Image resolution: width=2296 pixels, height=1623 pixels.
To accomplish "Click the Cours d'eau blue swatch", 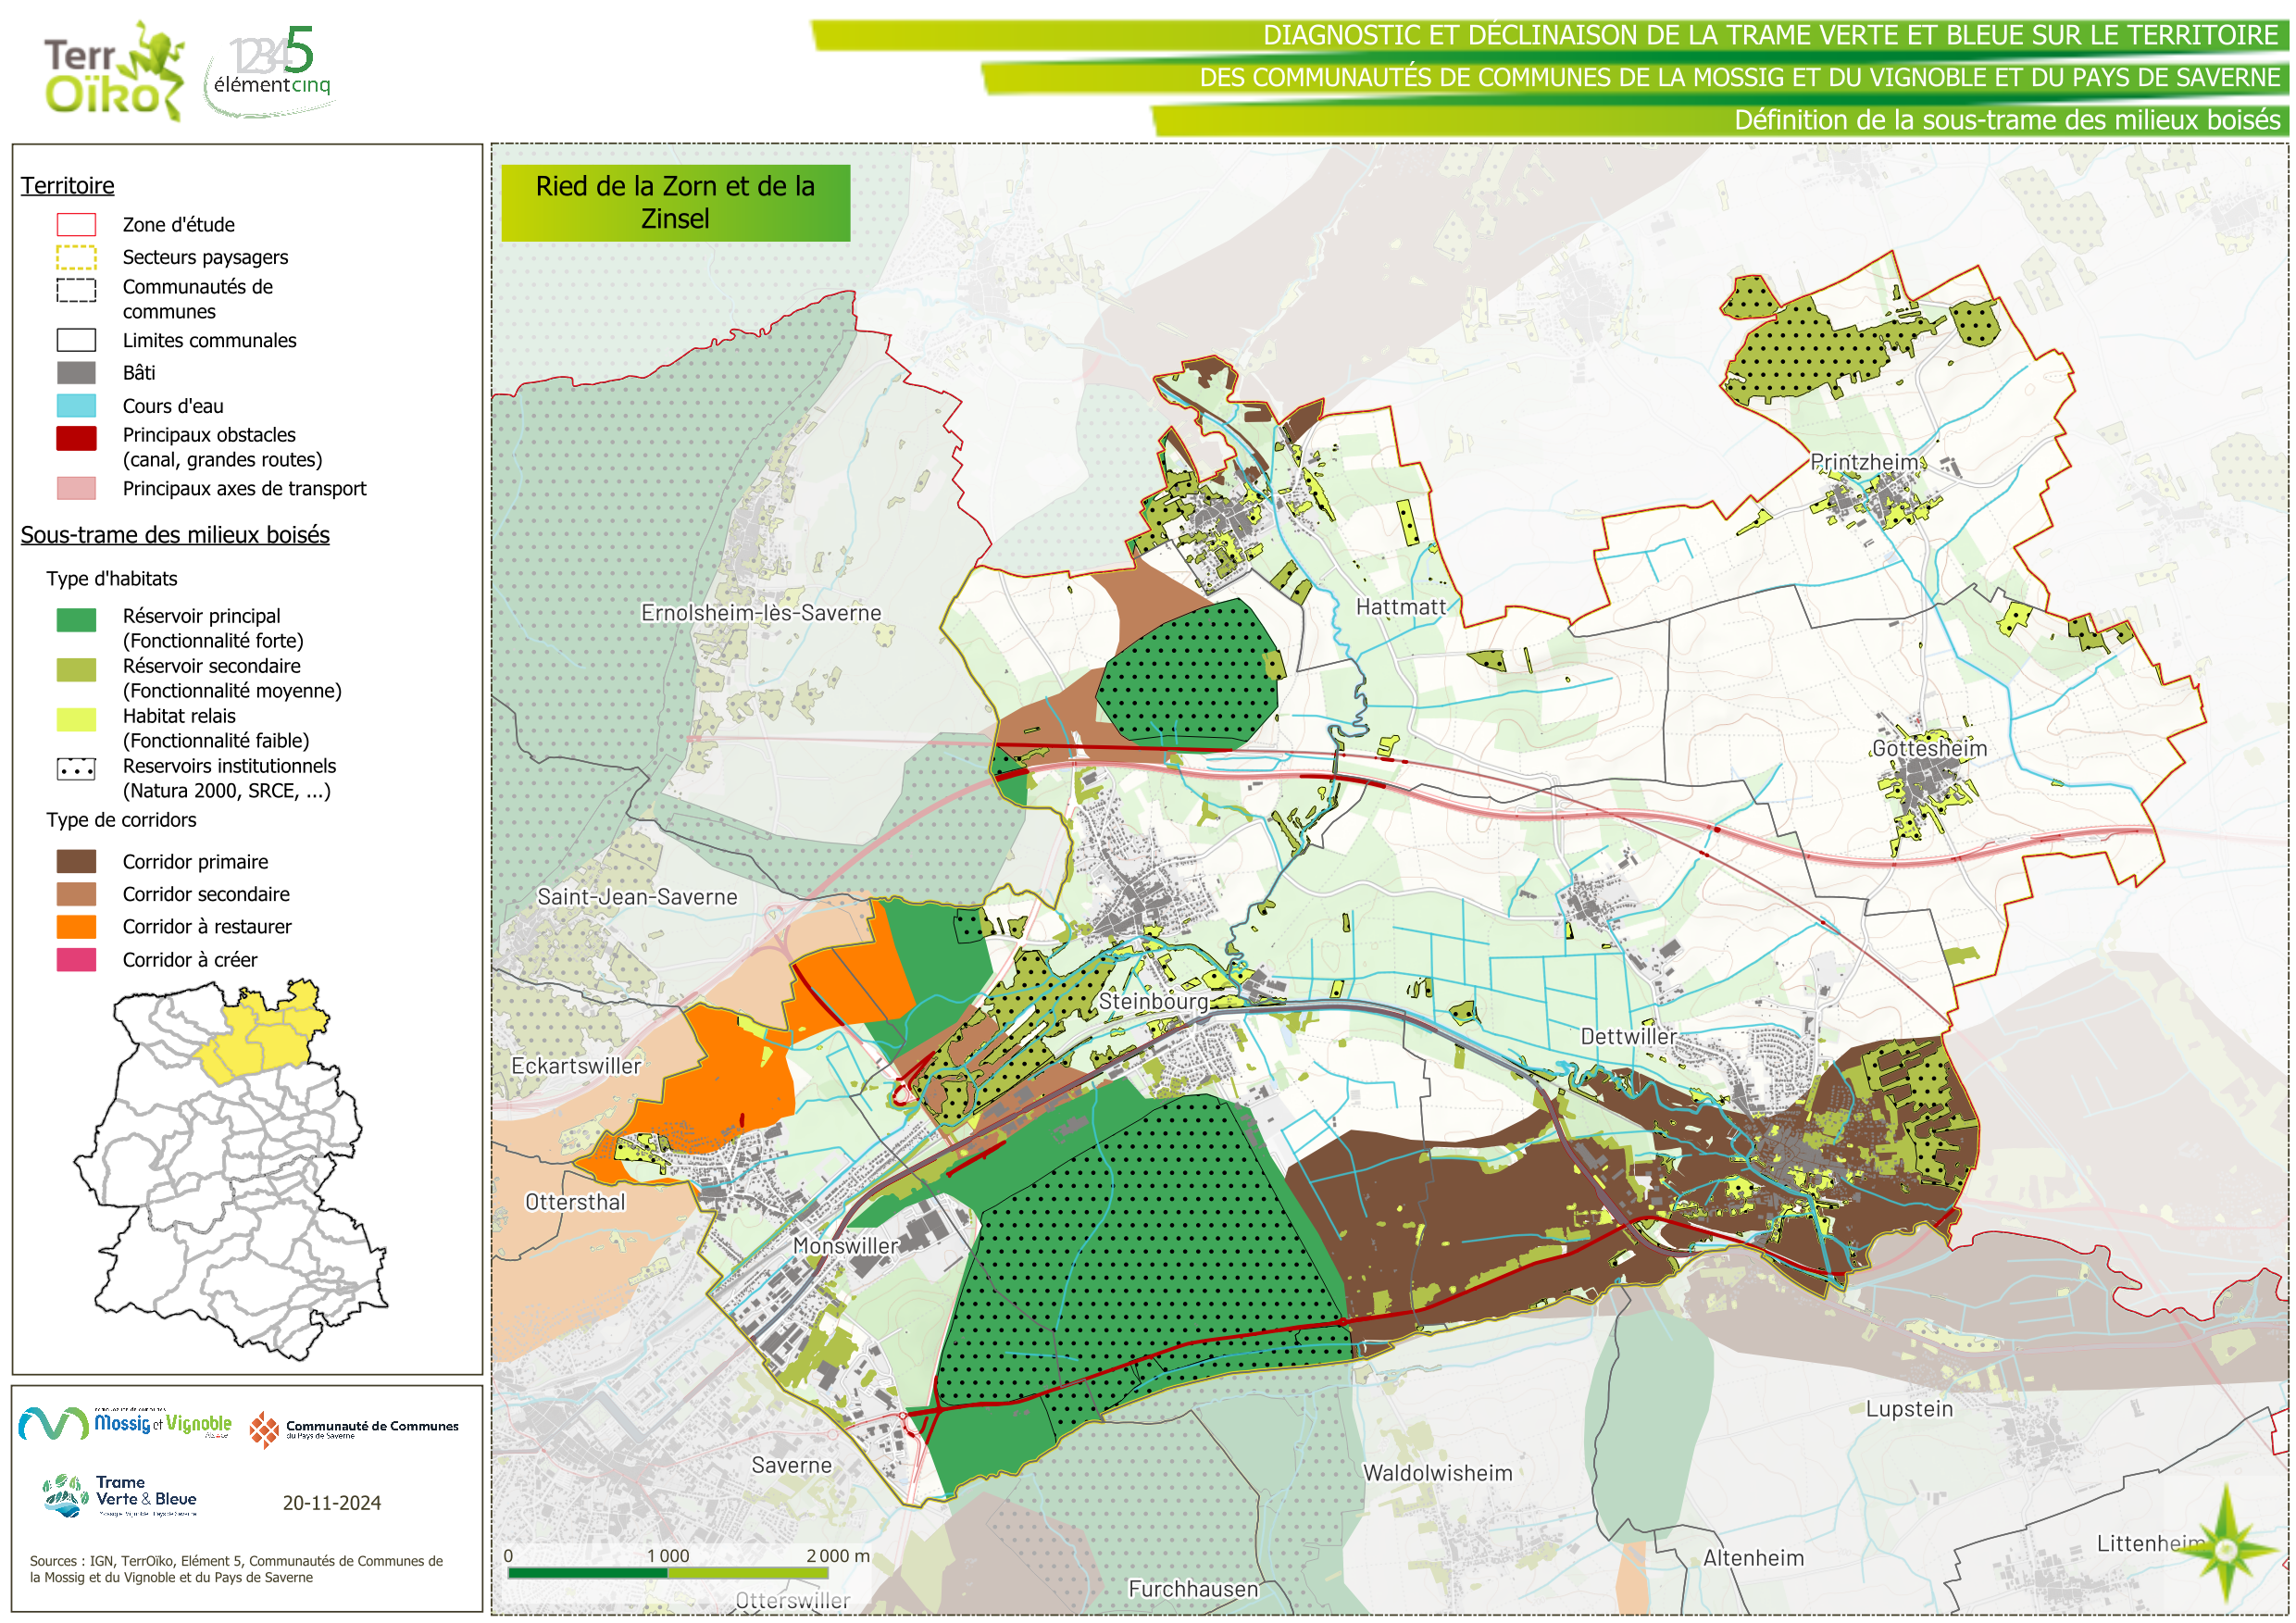I will [x=76, y=405].
